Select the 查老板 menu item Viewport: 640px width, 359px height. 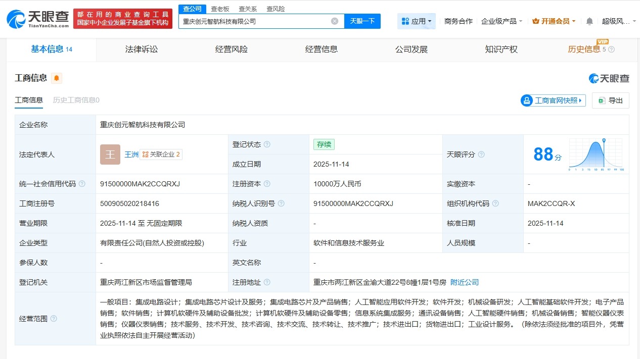(219, 9)
